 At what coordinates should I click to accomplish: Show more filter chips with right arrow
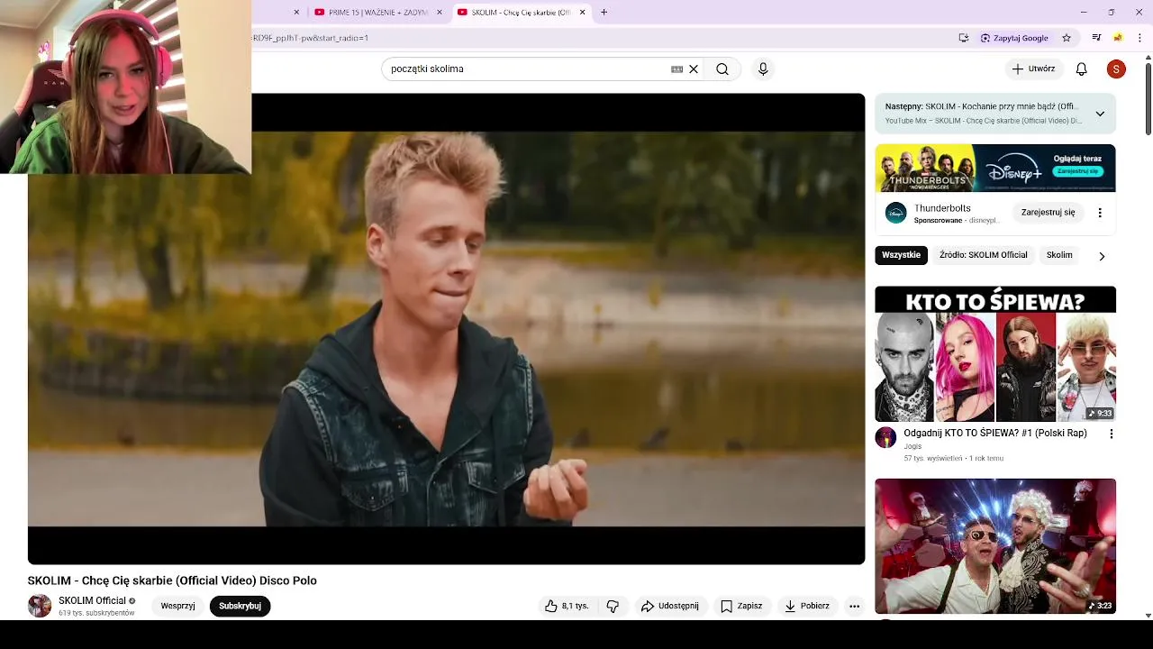[x=1102, y=256]
